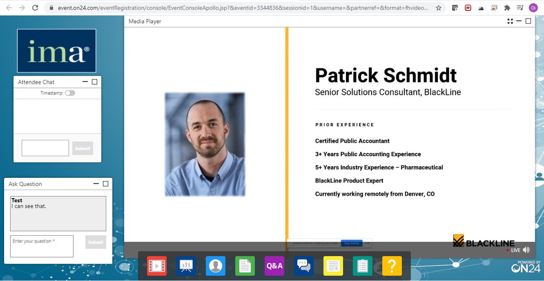Maximize the Attendee Chat panel
This screenshot has height=281, width=544.
pos(95,82)
